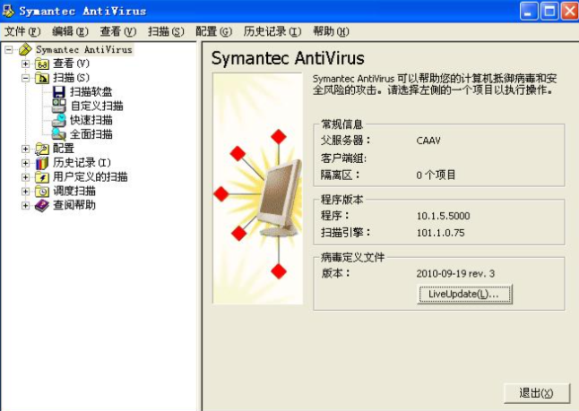Screen dimensions: 579x411
Task: Click the LiveUpdate button
Action: (x=464, y=294)
